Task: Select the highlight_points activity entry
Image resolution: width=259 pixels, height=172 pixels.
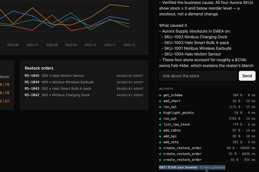Action: coord(207,113)
